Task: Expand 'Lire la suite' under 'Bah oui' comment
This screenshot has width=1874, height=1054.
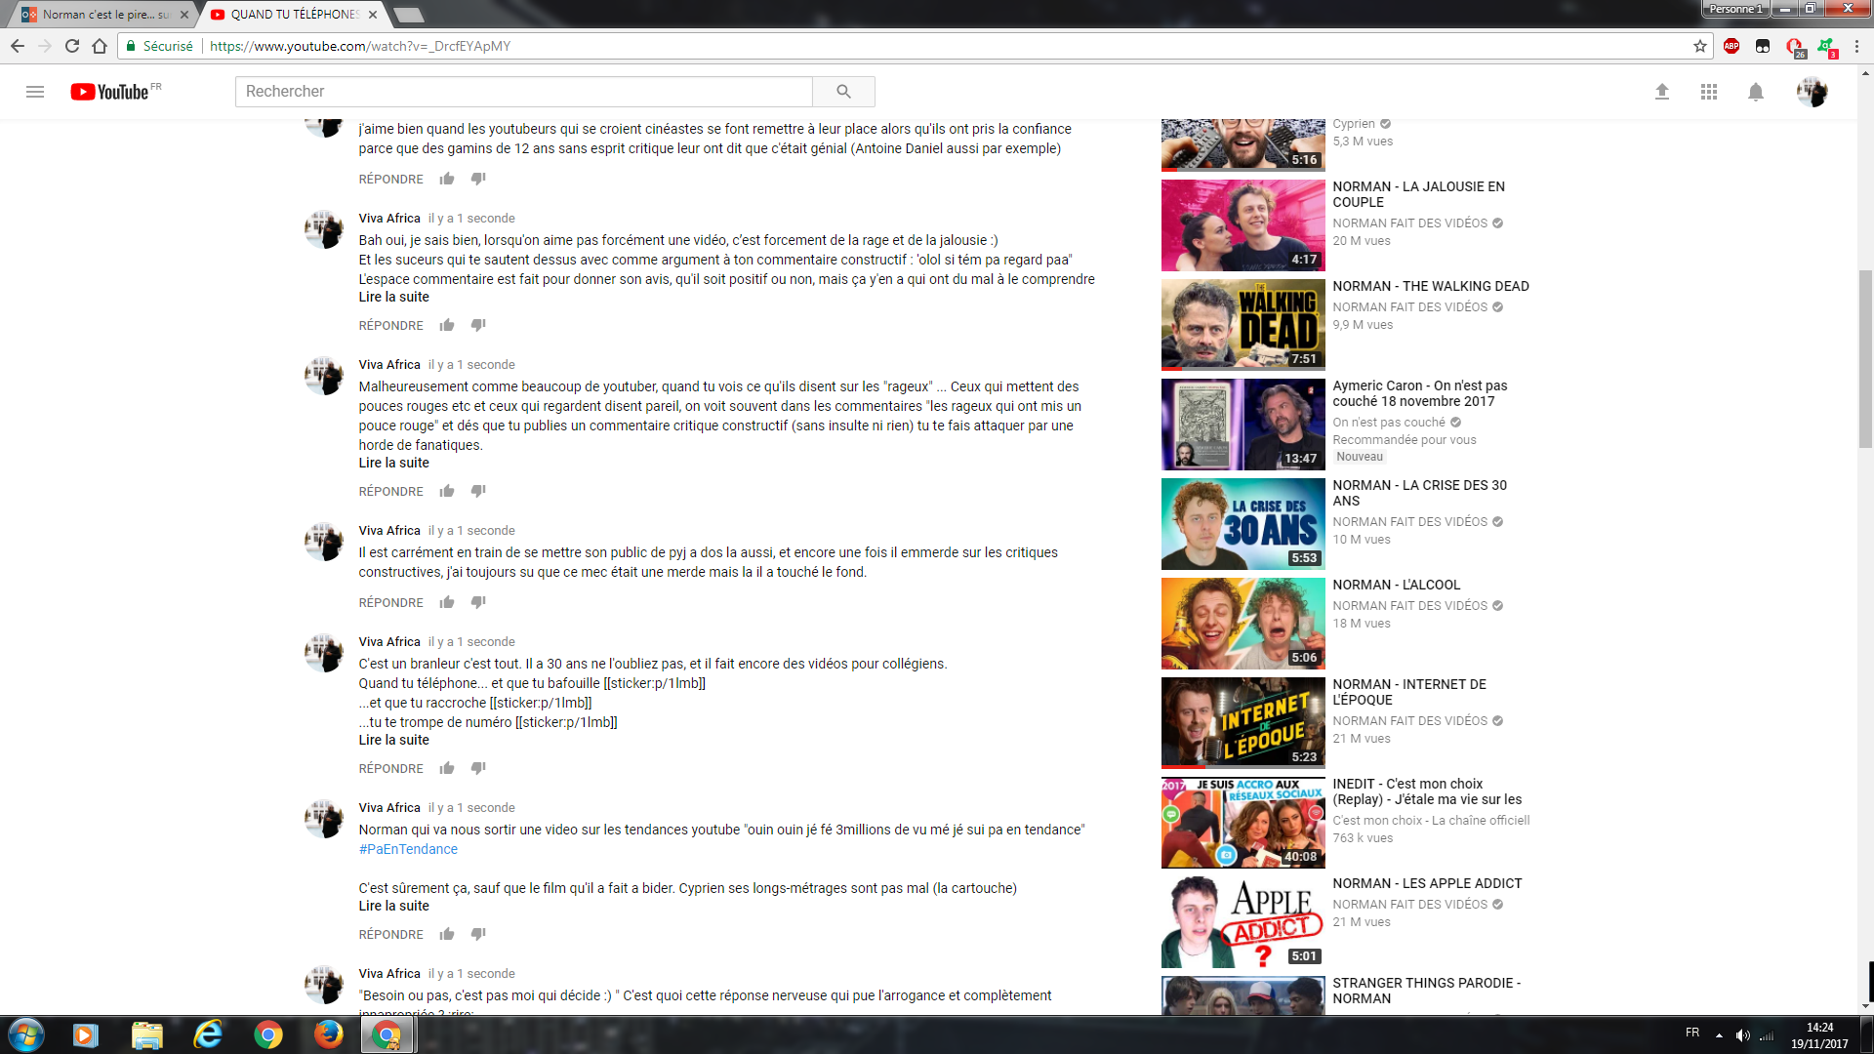Action: pos(393,297)
